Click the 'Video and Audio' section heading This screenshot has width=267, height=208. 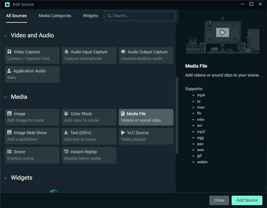point(33,35)
